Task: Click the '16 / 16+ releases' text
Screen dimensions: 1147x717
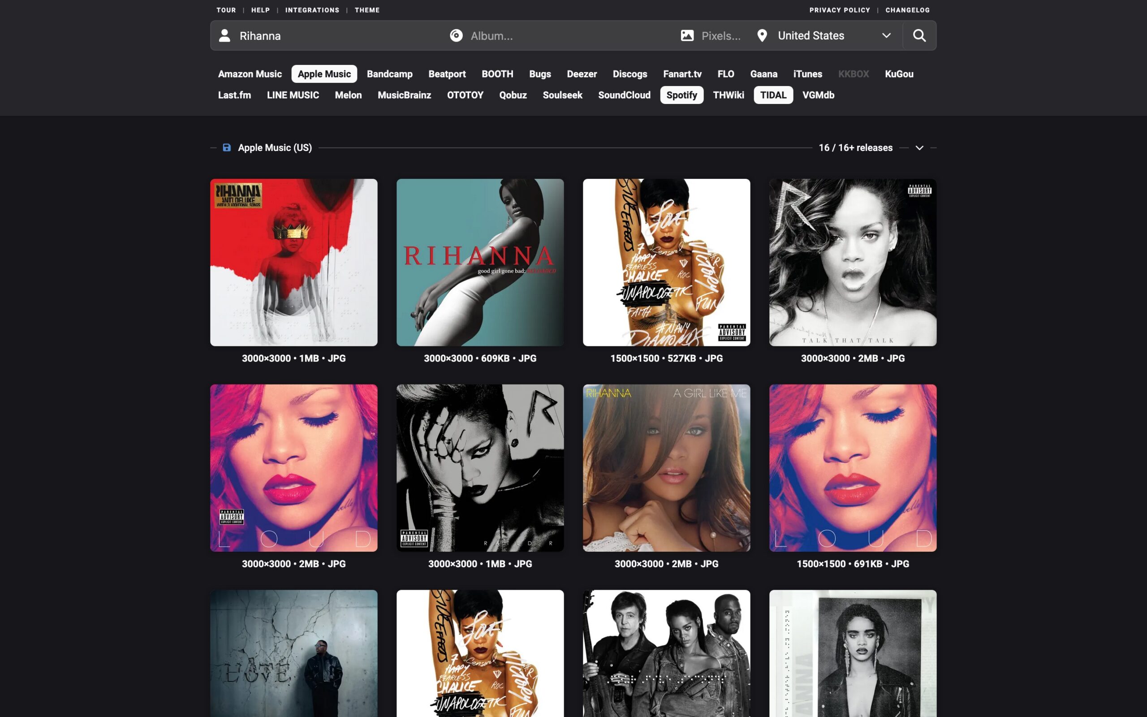Action: 855,148
